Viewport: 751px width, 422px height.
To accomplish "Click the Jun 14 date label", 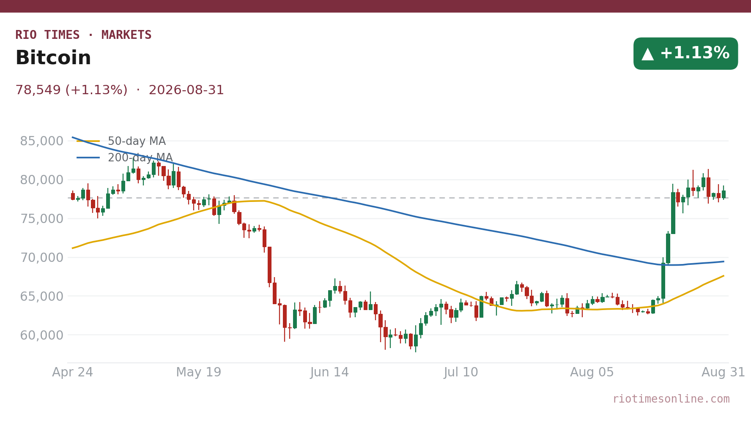I will (x=330, y=373).
